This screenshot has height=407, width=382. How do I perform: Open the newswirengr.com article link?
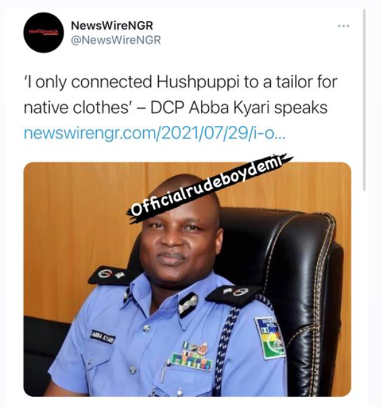pos(155,134)
